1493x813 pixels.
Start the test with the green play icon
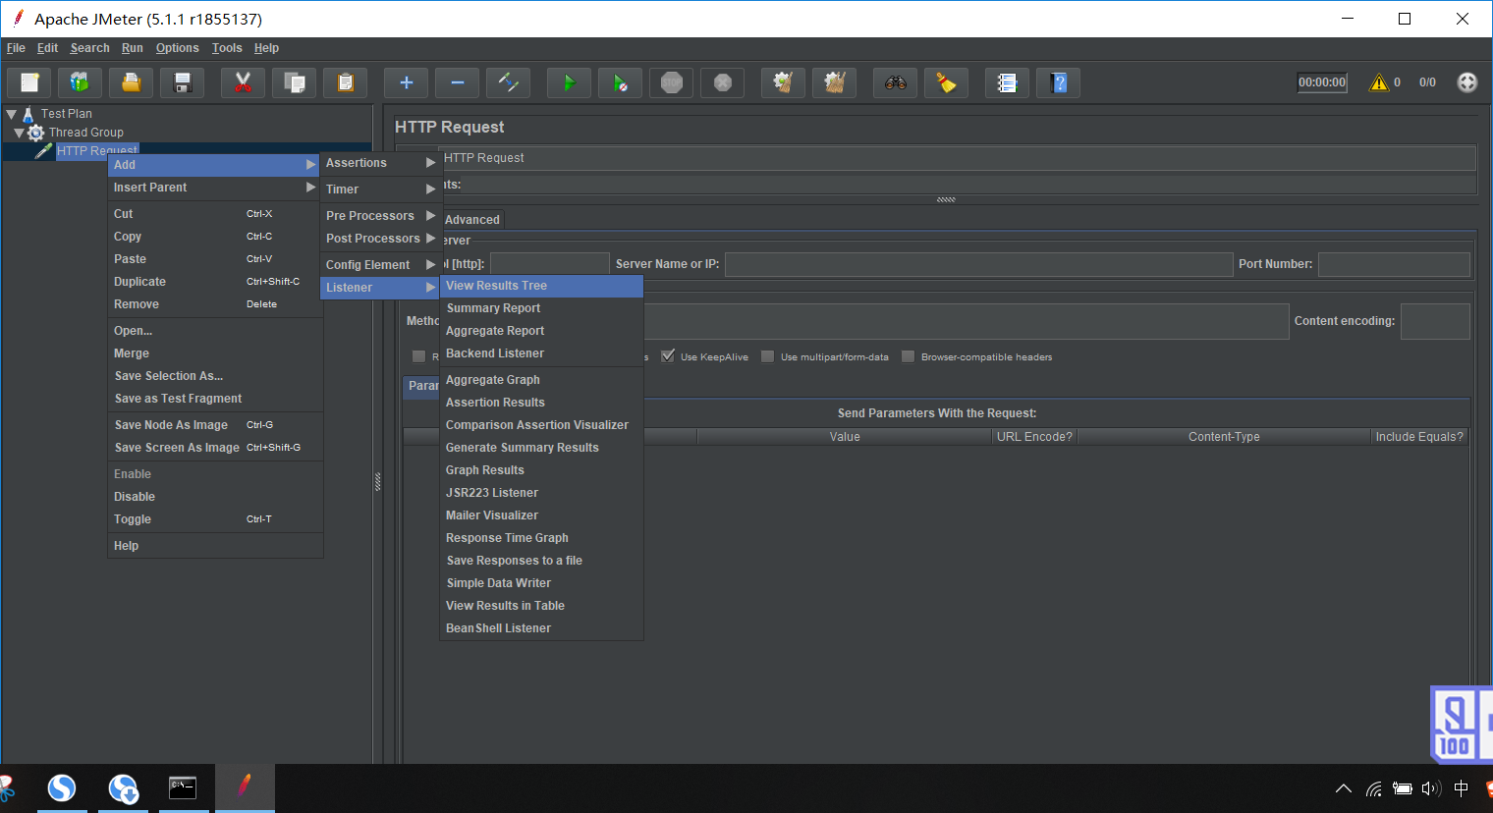[x=569, y=83]
